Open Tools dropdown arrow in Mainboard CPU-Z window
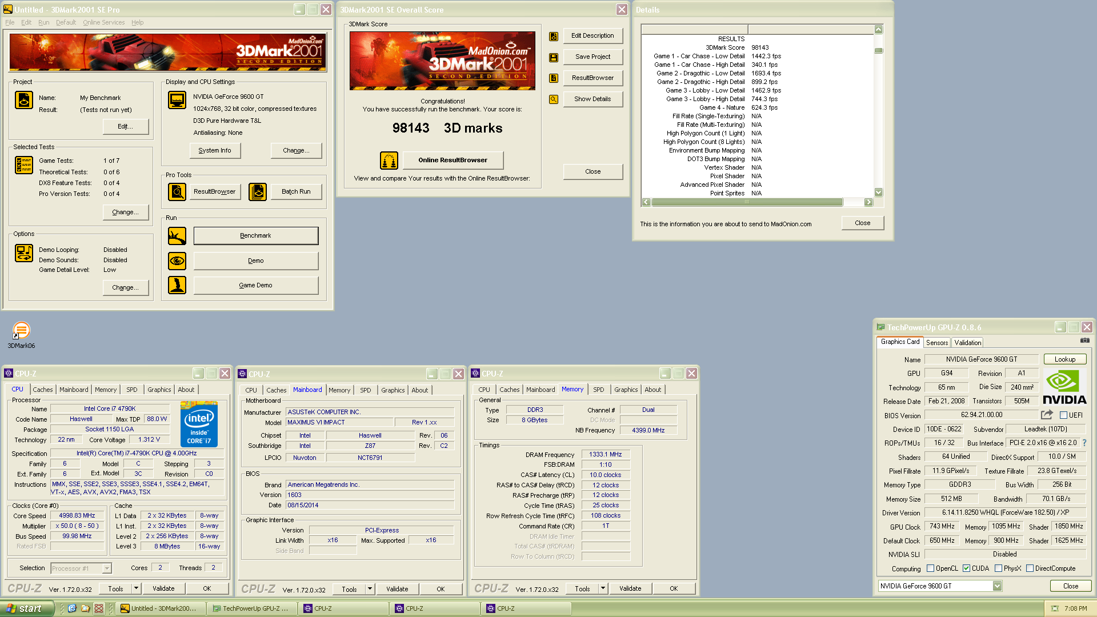The height and width of the screenshot is (617, 1097). [x=370, y=589]
